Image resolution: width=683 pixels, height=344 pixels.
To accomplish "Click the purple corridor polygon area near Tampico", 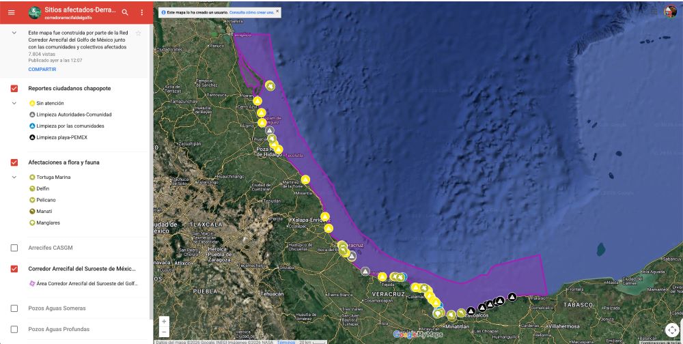I will coord(257,53).
